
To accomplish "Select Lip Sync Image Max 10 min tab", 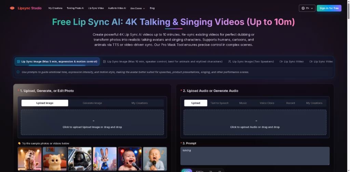I will (x=163, y=61).
